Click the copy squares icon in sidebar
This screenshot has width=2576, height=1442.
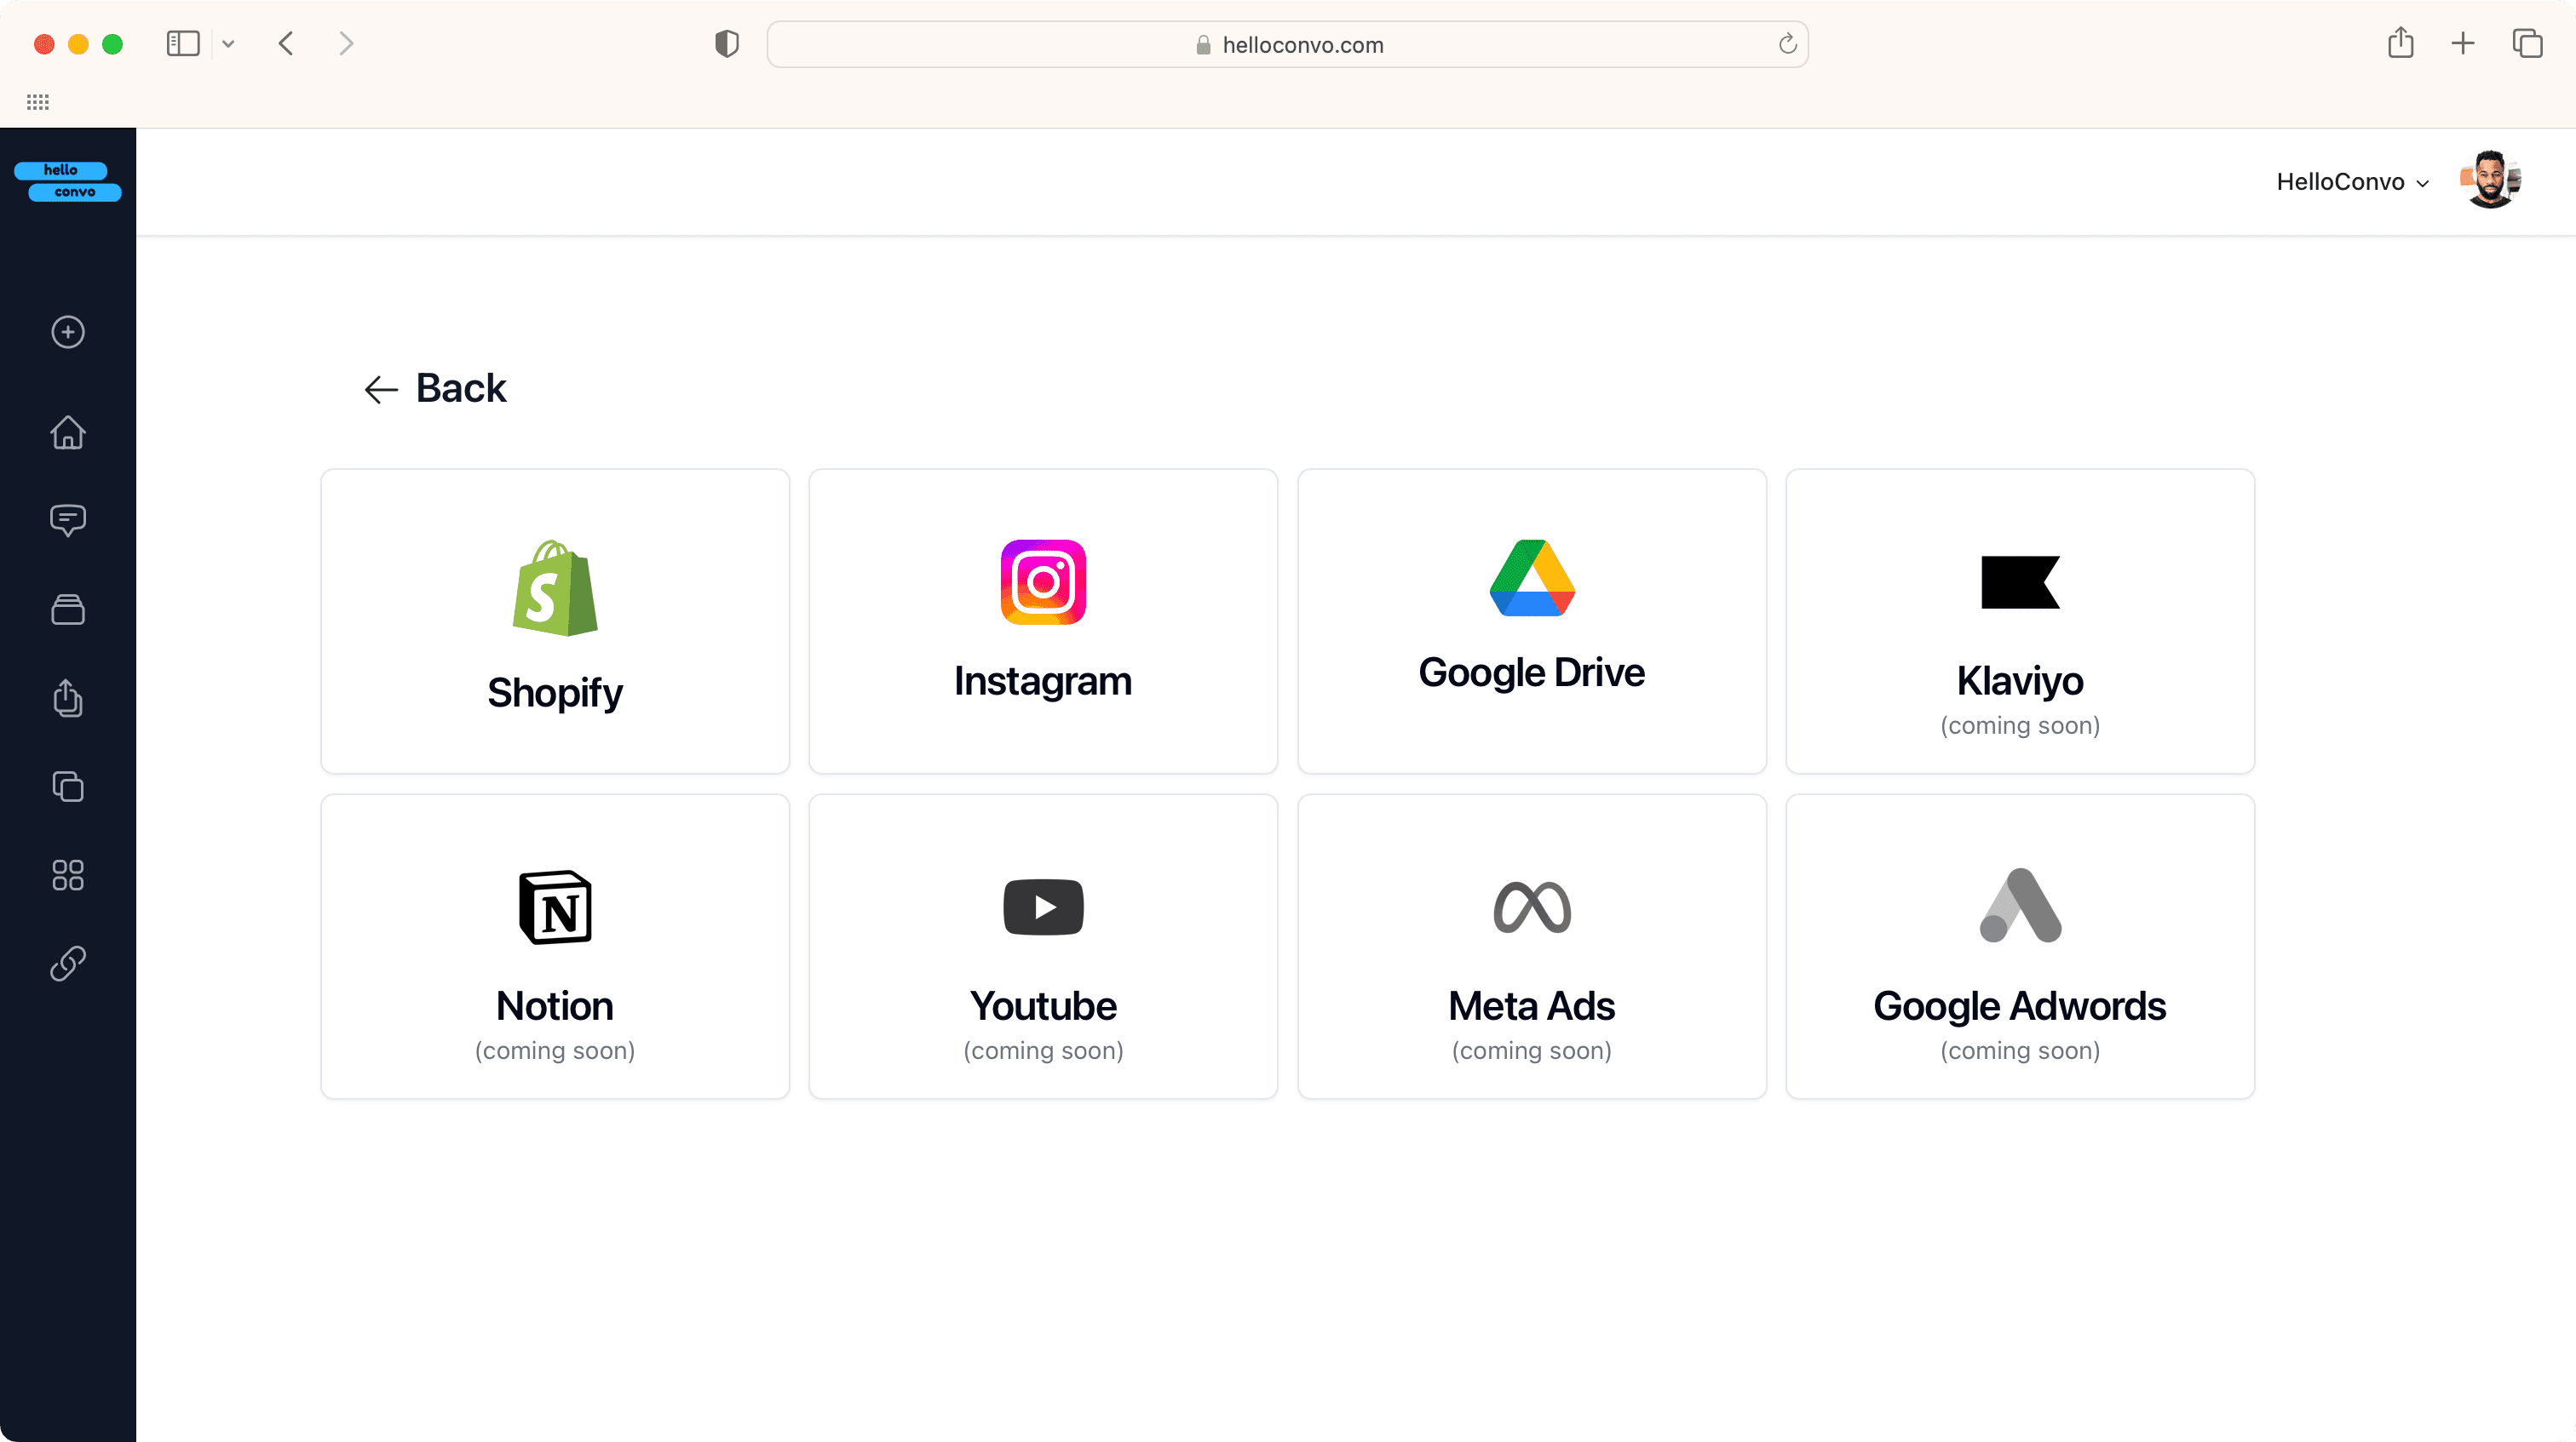[68, 787]
